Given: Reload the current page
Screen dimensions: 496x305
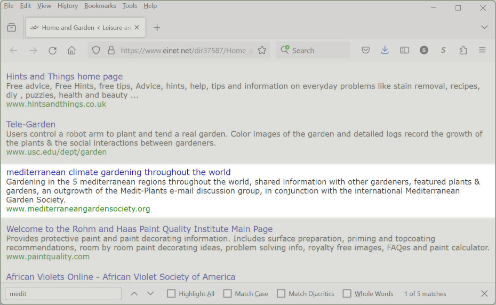Looking at the screenshot, I should coord(52,51).
